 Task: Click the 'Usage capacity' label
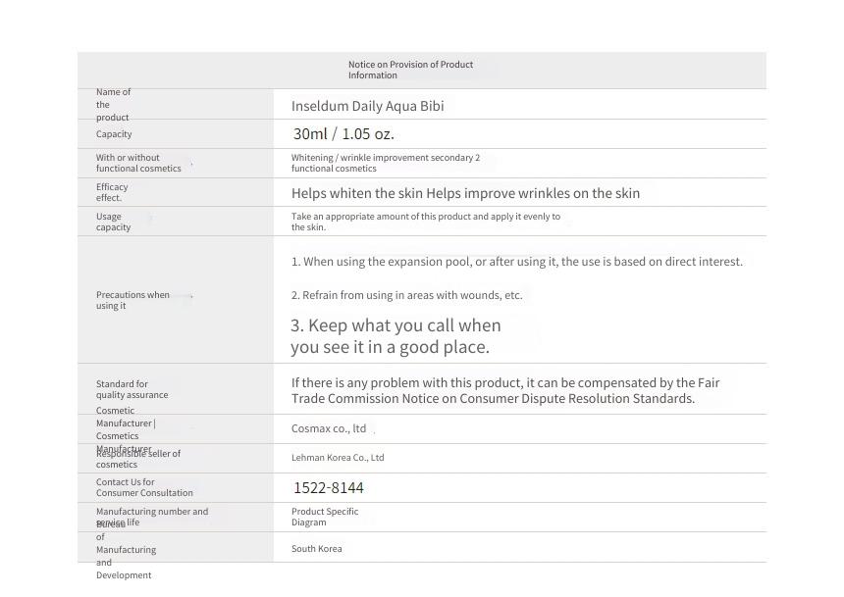point(113,222)
